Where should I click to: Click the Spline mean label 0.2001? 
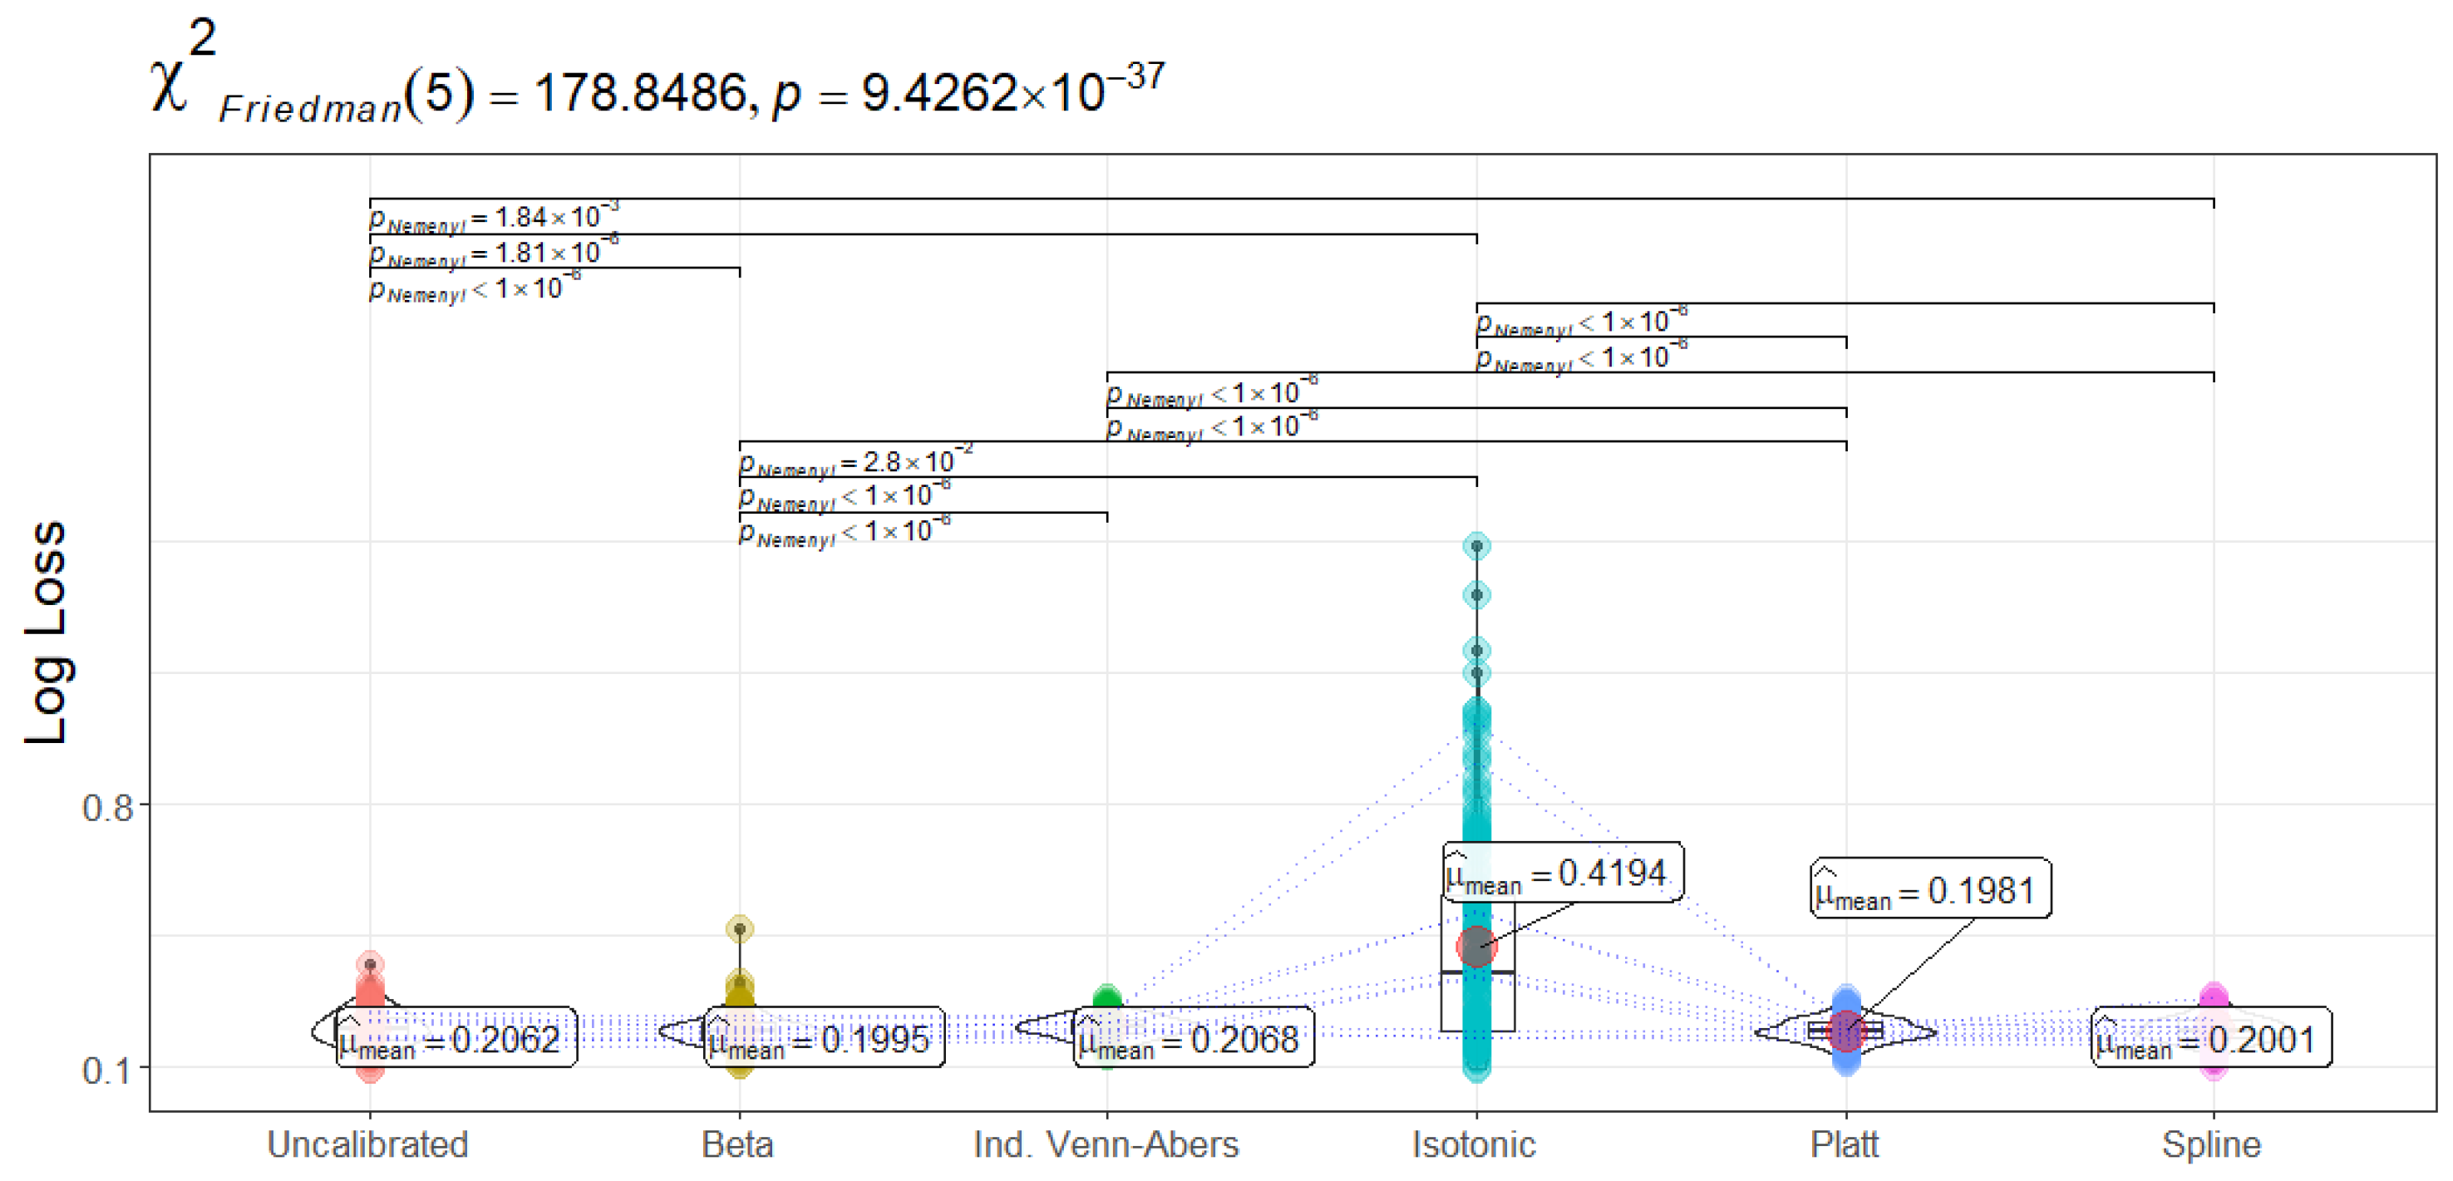click(2210, 1038)
